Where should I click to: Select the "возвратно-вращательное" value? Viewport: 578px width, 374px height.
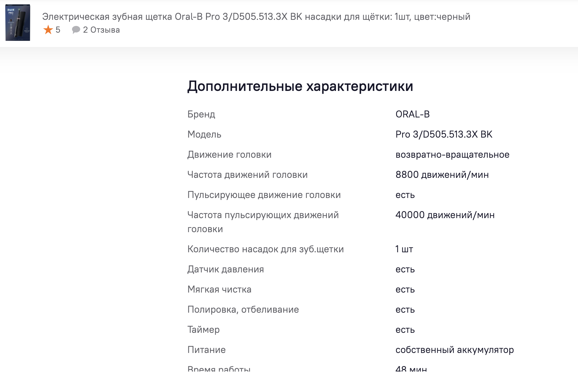452,155
